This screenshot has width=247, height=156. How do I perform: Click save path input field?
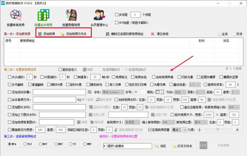pyautogui.click(x=128, y=146)
